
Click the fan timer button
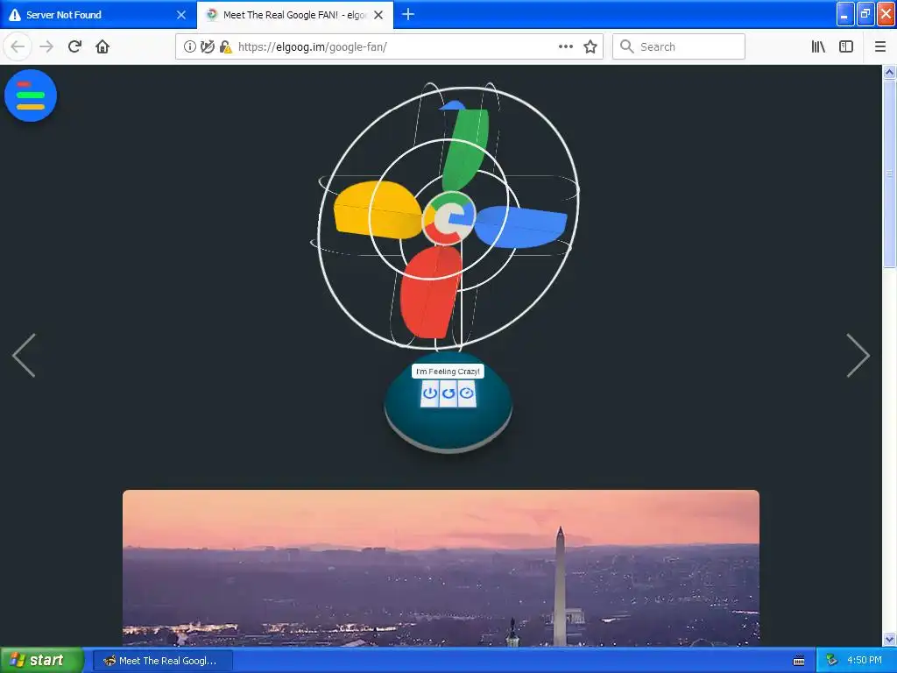coord(467,393)
